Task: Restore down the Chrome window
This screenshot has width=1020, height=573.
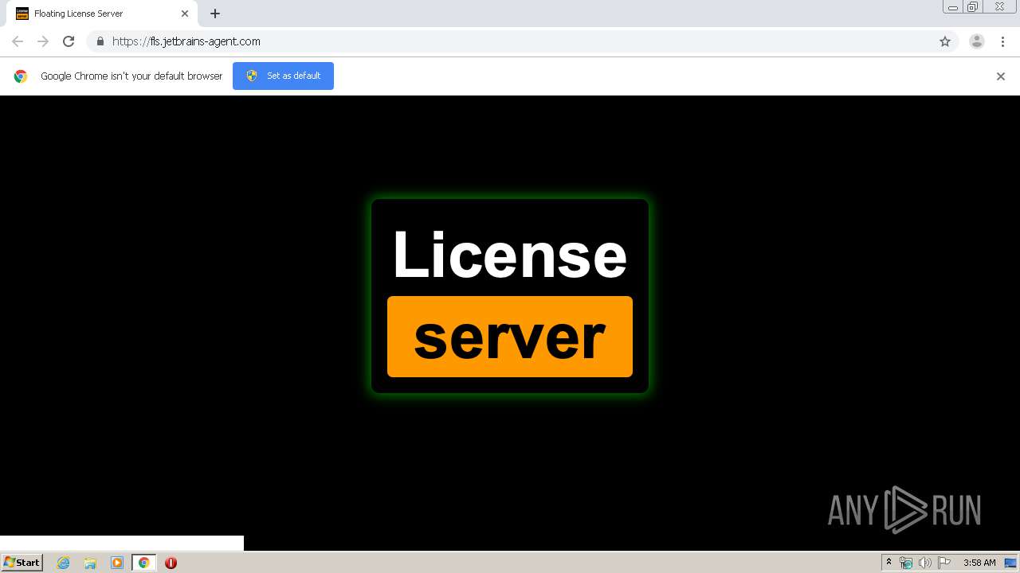Action: point(973,7)
